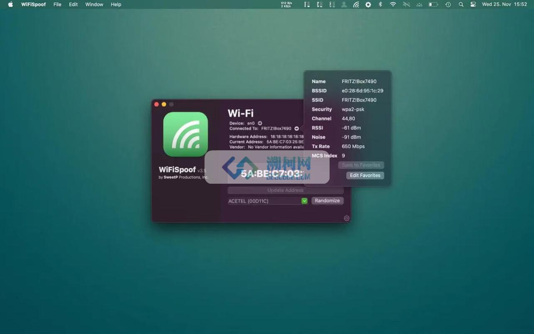
Task: Click the Current Address 5A:BE:C7:03:25:9E text
Action: click(x=285, y=142)
